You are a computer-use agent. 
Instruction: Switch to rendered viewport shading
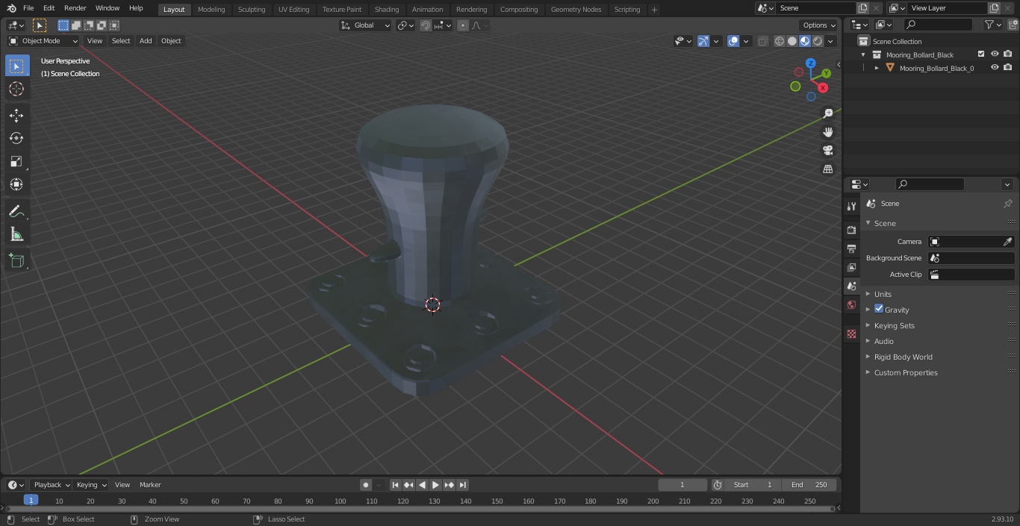coord(818,41)
